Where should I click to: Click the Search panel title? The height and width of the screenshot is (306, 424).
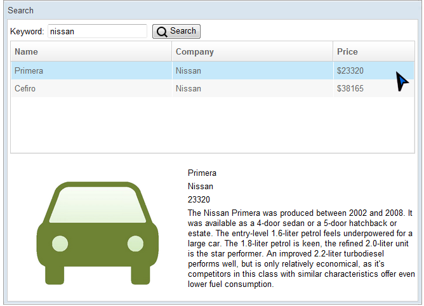pyautogui.click(x=20, y=10)
